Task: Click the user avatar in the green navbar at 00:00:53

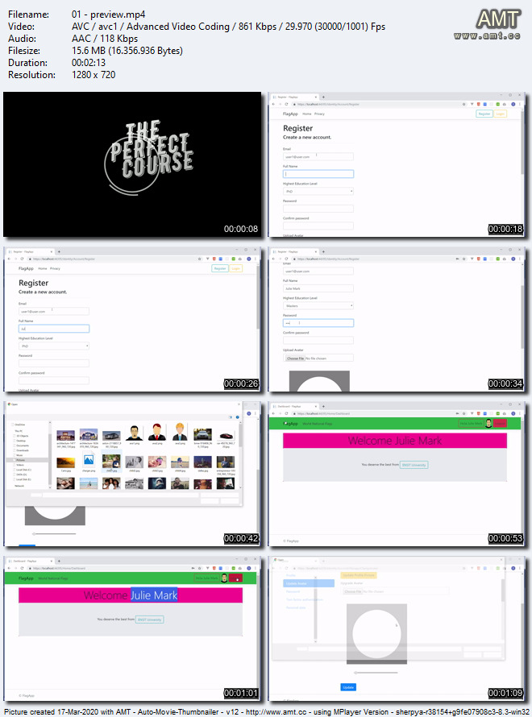Action: pos(487,423)
